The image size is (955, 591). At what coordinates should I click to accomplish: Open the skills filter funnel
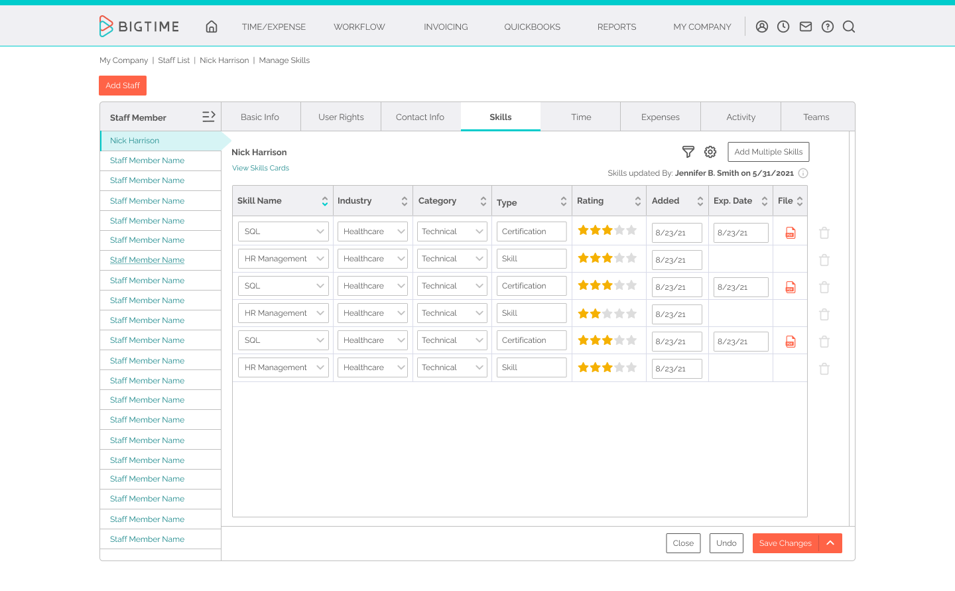point(688,152)
